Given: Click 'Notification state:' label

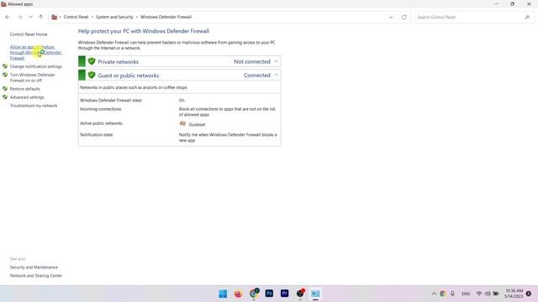Looking at the screenshot, I should [x=97, y=134].
